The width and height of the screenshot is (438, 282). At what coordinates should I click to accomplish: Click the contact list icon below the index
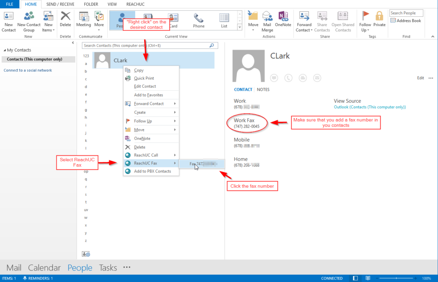point(86,254)
